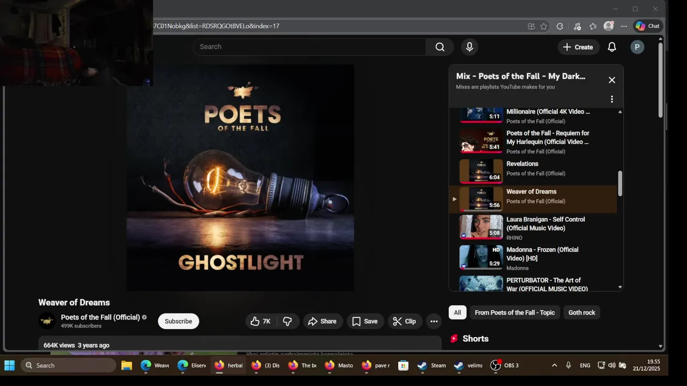
Task: Open the ENG language switcher
Action: [x=585, y=365]
